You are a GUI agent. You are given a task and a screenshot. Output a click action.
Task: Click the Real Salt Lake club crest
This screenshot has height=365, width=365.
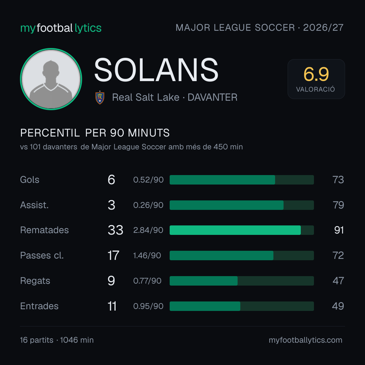[100, 97]
